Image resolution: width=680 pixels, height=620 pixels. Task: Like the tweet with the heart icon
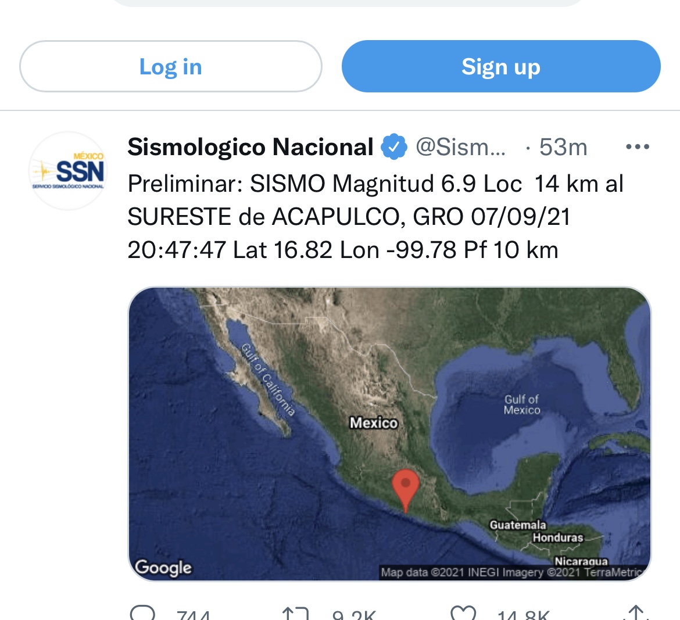[x=463, y=613]
